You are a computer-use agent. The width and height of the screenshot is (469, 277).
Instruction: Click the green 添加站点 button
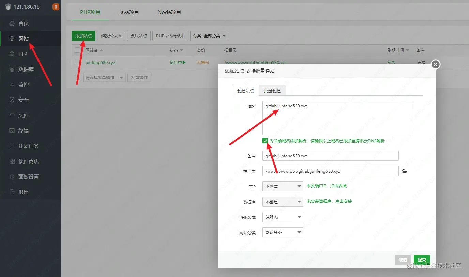click(x=84, y=36)
